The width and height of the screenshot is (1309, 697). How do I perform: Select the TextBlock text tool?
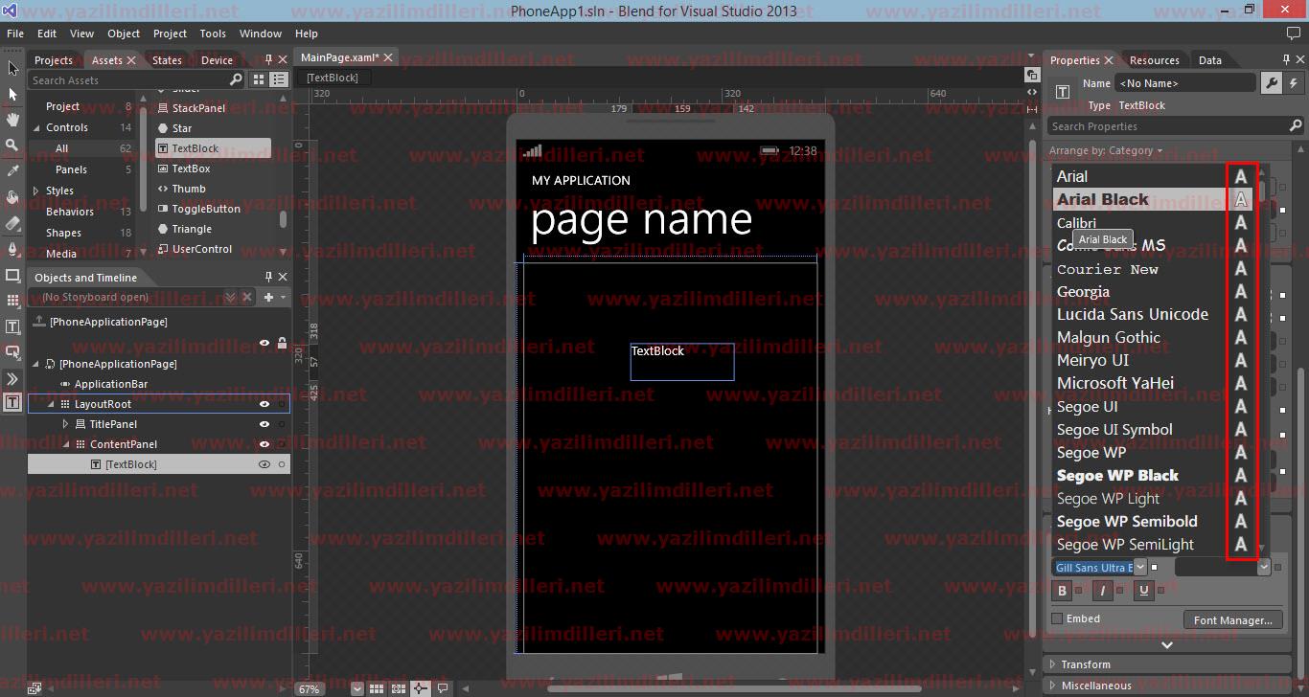(12, 326)
